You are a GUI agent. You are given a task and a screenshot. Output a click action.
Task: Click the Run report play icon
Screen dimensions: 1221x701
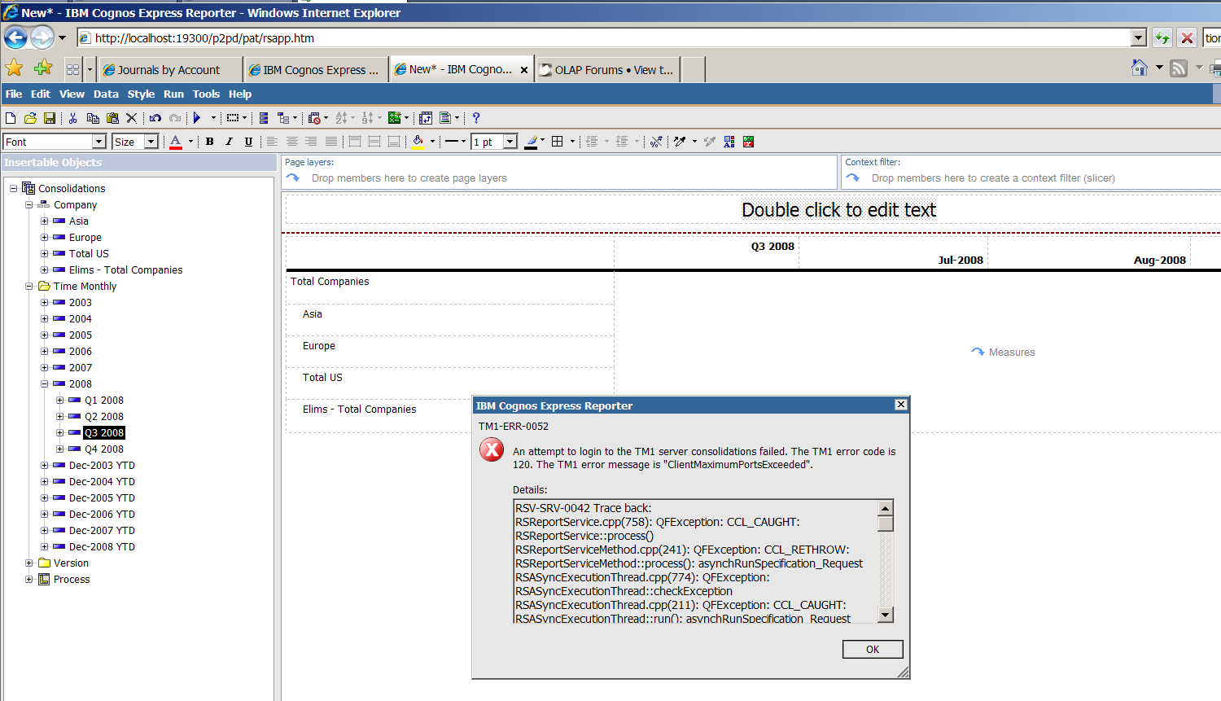pyautogui.click(x=197, y=118)
